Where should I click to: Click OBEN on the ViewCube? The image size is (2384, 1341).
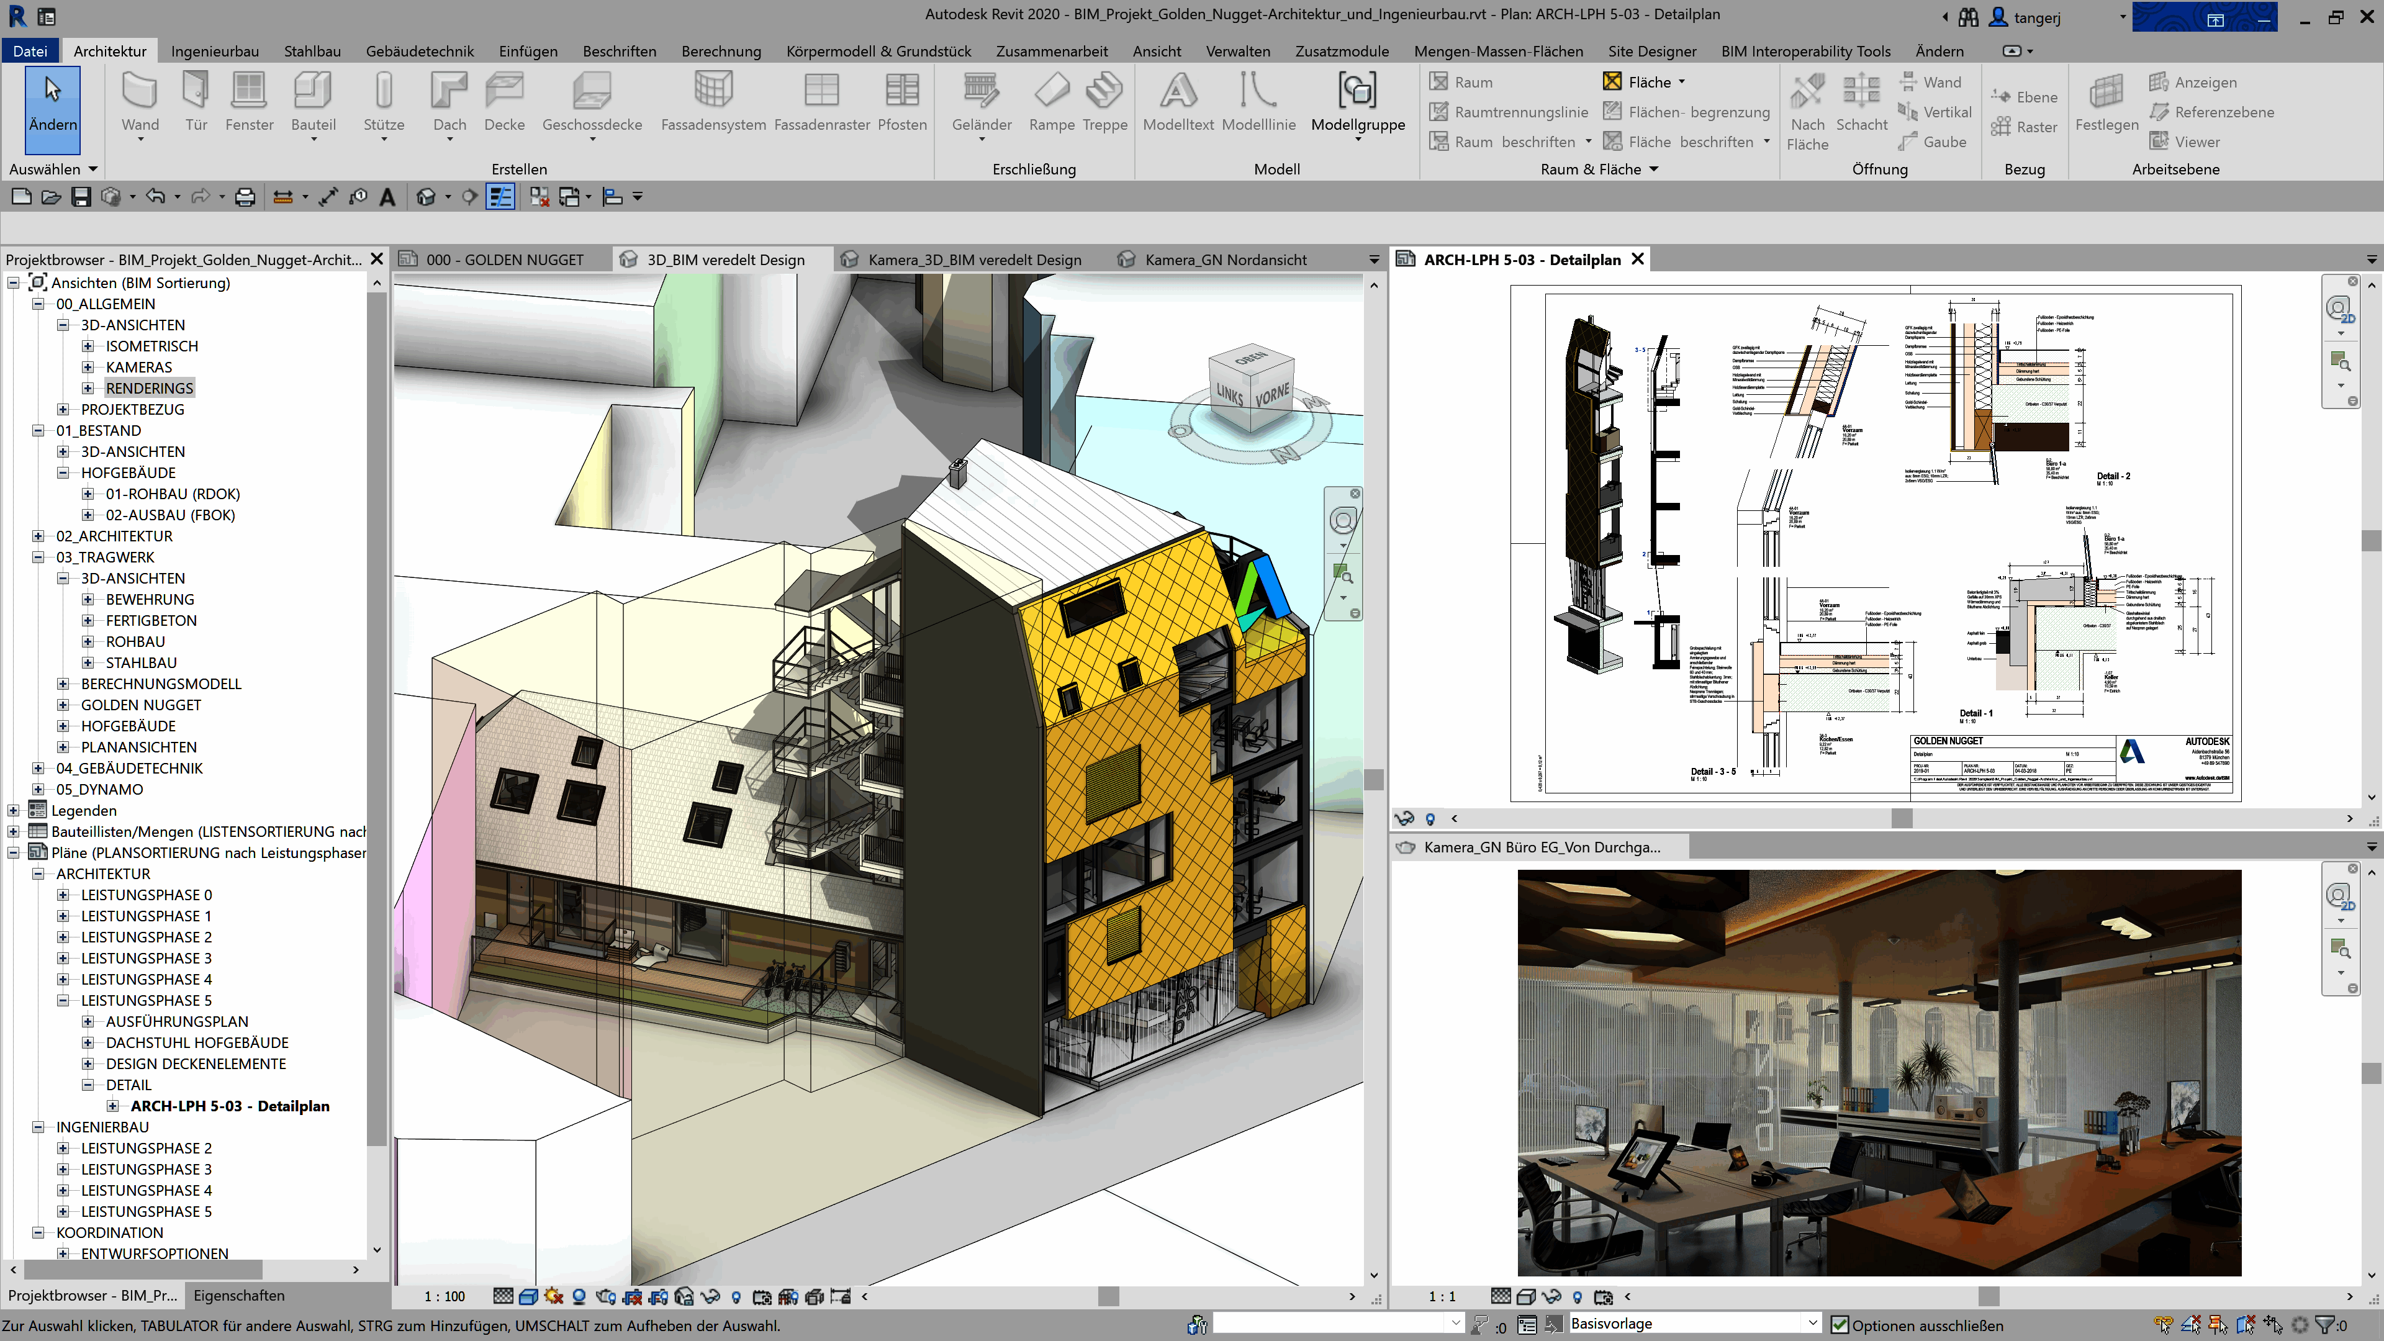coord(1250,360)
